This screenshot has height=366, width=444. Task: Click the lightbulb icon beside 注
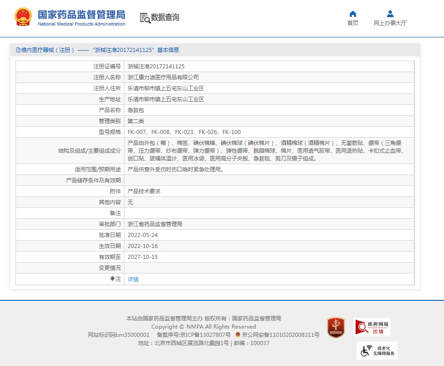112,279
